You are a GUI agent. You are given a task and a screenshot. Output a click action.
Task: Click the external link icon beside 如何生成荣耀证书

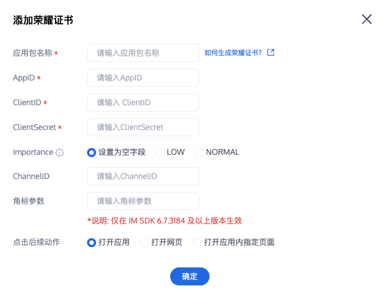pos(271,52)
